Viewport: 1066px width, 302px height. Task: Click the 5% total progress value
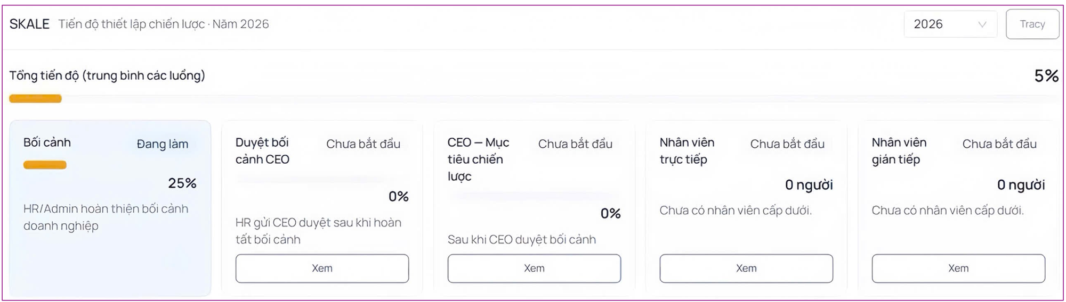pos(1046,76)
